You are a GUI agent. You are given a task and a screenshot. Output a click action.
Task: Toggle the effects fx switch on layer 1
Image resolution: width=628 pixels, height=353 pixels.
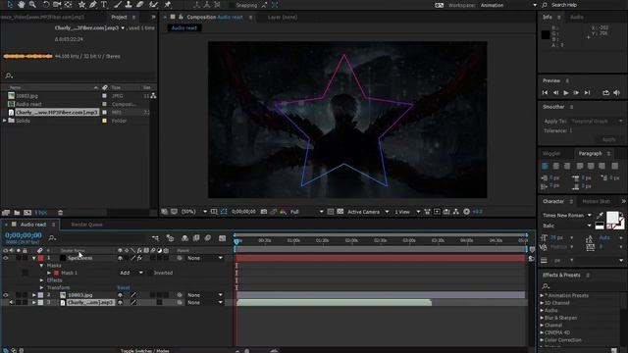tap(139, 258)
